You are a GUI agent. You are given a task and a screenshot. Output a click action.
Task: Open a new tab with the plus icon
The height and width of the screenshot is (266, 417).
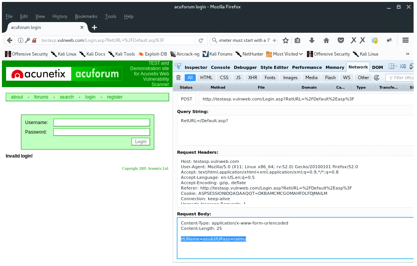[94, 27]
